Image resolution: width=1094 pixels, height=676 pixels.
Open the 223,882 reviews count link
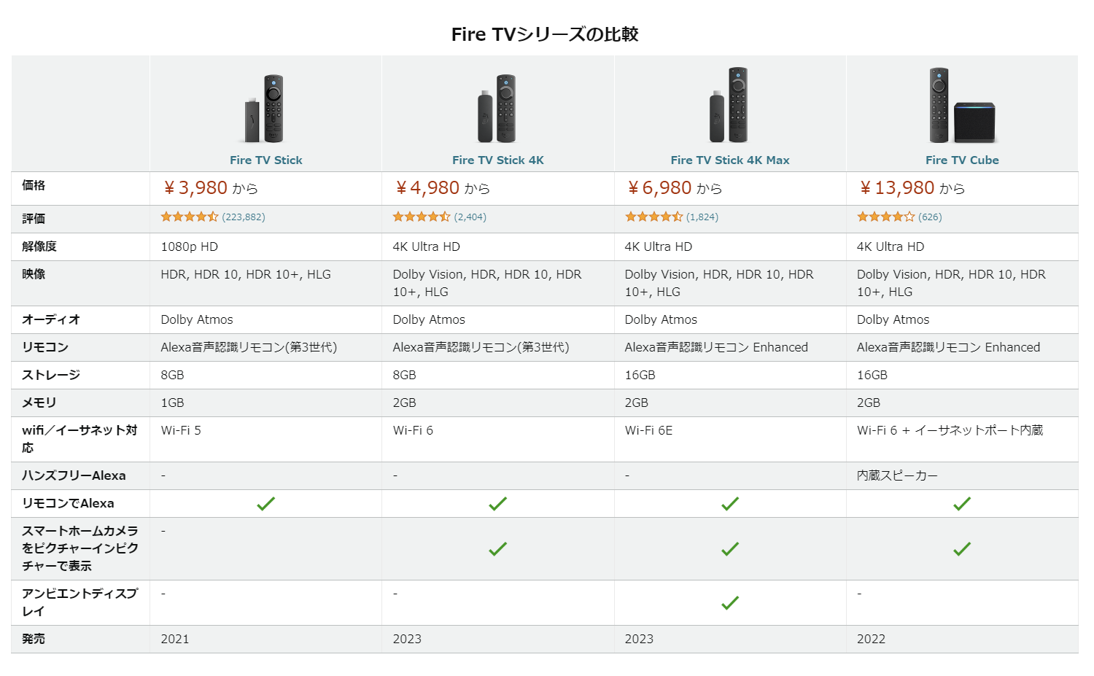click(244, 217)
